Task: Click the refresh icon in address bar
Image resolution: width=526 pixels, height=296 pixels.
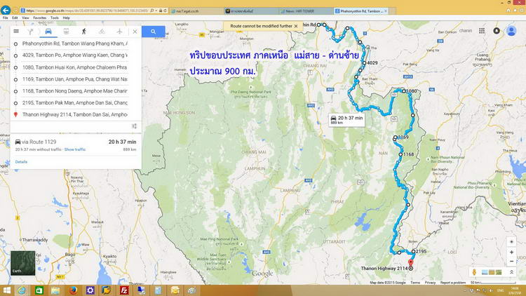Action: 165,11
